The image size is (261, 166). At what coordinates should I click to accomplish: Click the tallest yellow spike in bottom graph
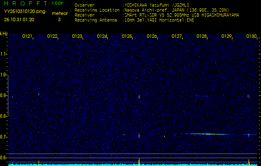(139, 161)
